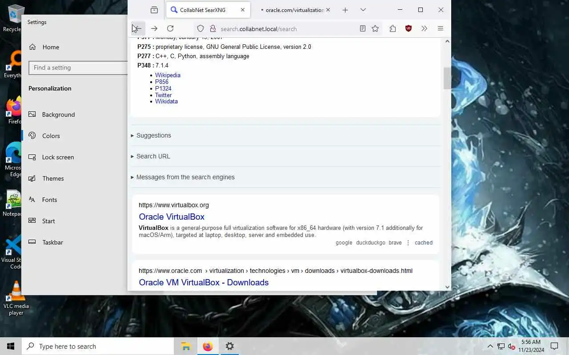Click taskbar Type here to search box
569x355 pixels.
coord(98,346)
